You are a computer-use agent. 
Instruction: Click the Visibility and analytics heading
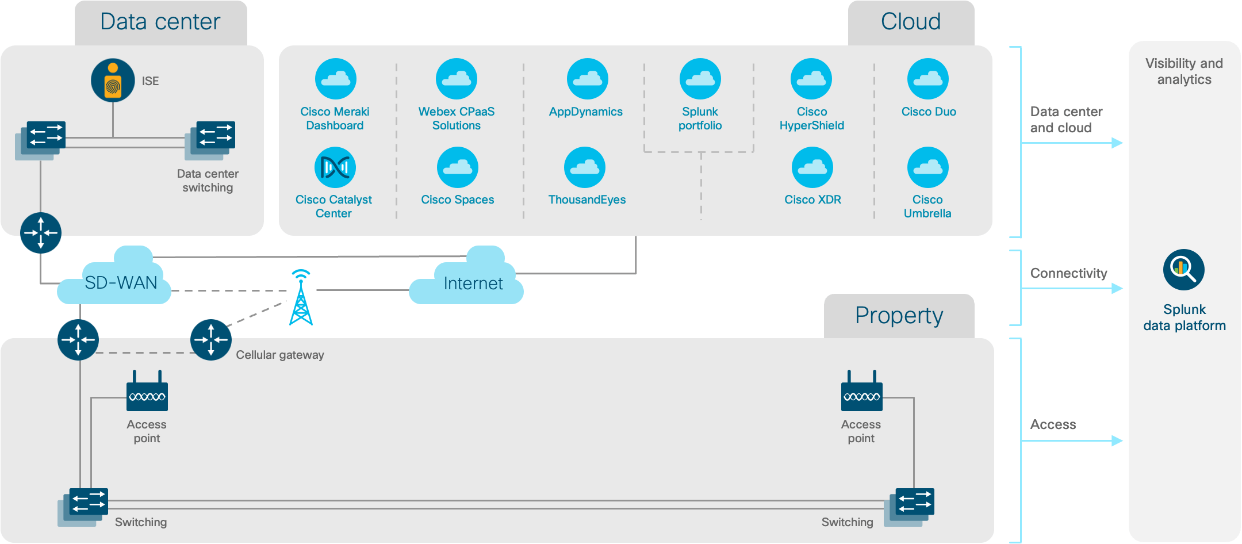[x=1184, y=71]
